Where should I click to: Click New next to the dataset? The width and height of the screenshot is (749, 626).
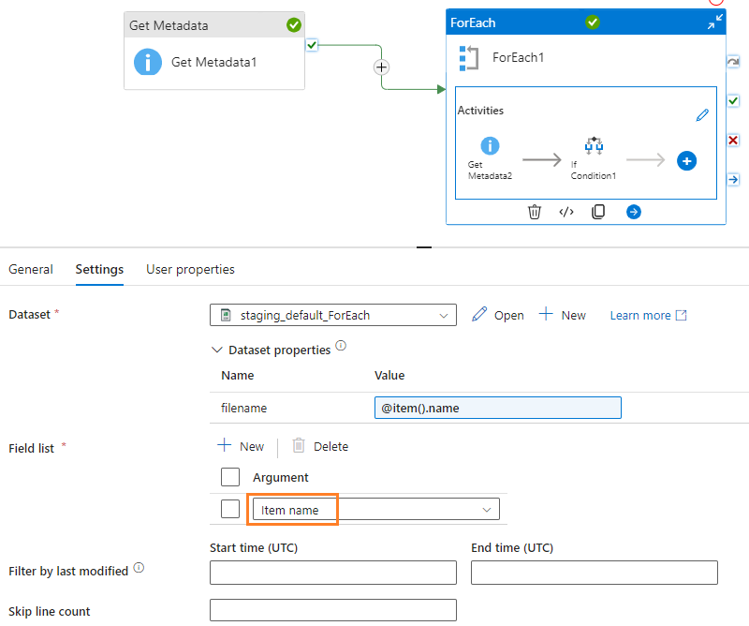[563, 315]
